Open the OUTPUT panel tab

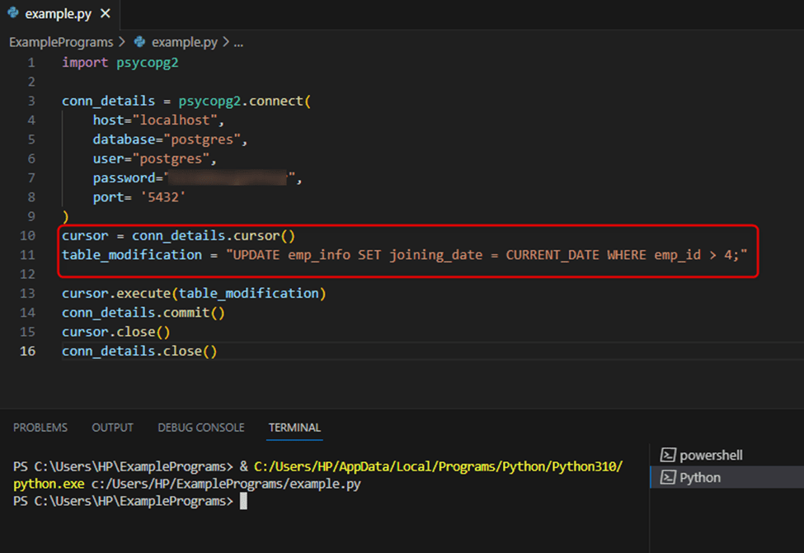point(112,428)
